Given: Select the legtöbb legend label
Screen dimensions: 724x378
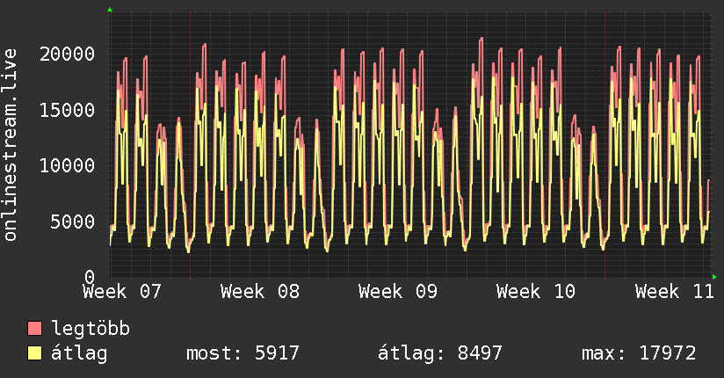Looking at the screenshot, I should pyautogui.click(x=90, y=329).
